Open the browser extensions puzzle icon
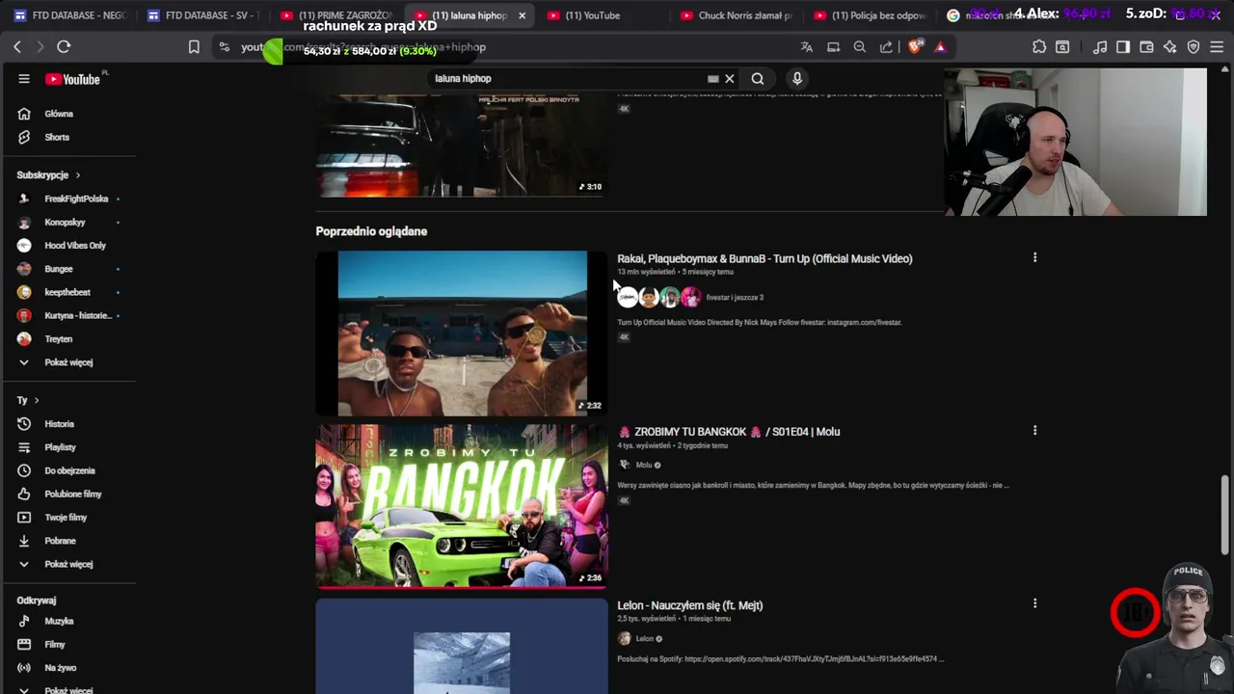Image resolution: width=1234 pixels, height=694 pixels. click(x=1039, y=47)
